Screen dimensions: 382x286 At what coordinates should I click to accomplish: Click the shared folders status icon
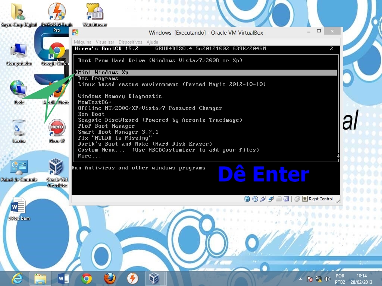[278, 199]
